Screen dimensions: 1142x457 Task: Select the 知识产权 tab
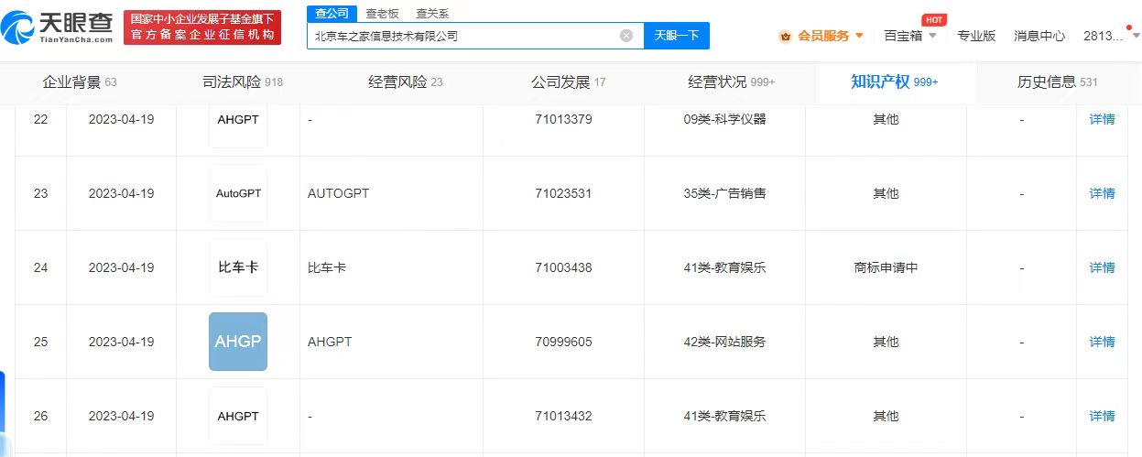895,82
